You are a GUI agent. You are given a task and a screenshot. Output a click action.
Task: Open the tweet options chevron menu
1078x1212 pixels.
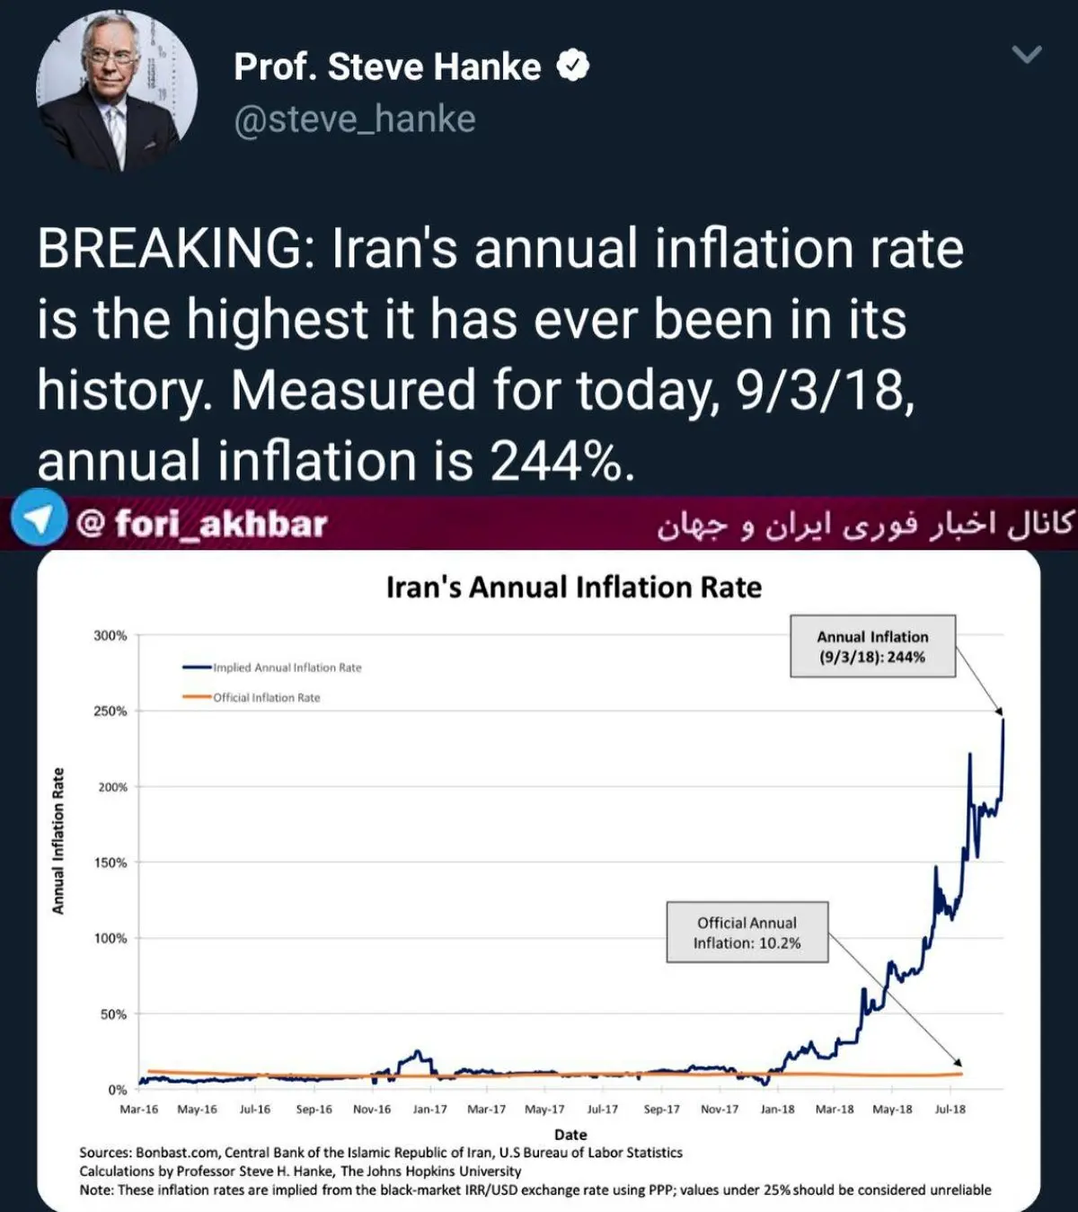[1027, 55]
